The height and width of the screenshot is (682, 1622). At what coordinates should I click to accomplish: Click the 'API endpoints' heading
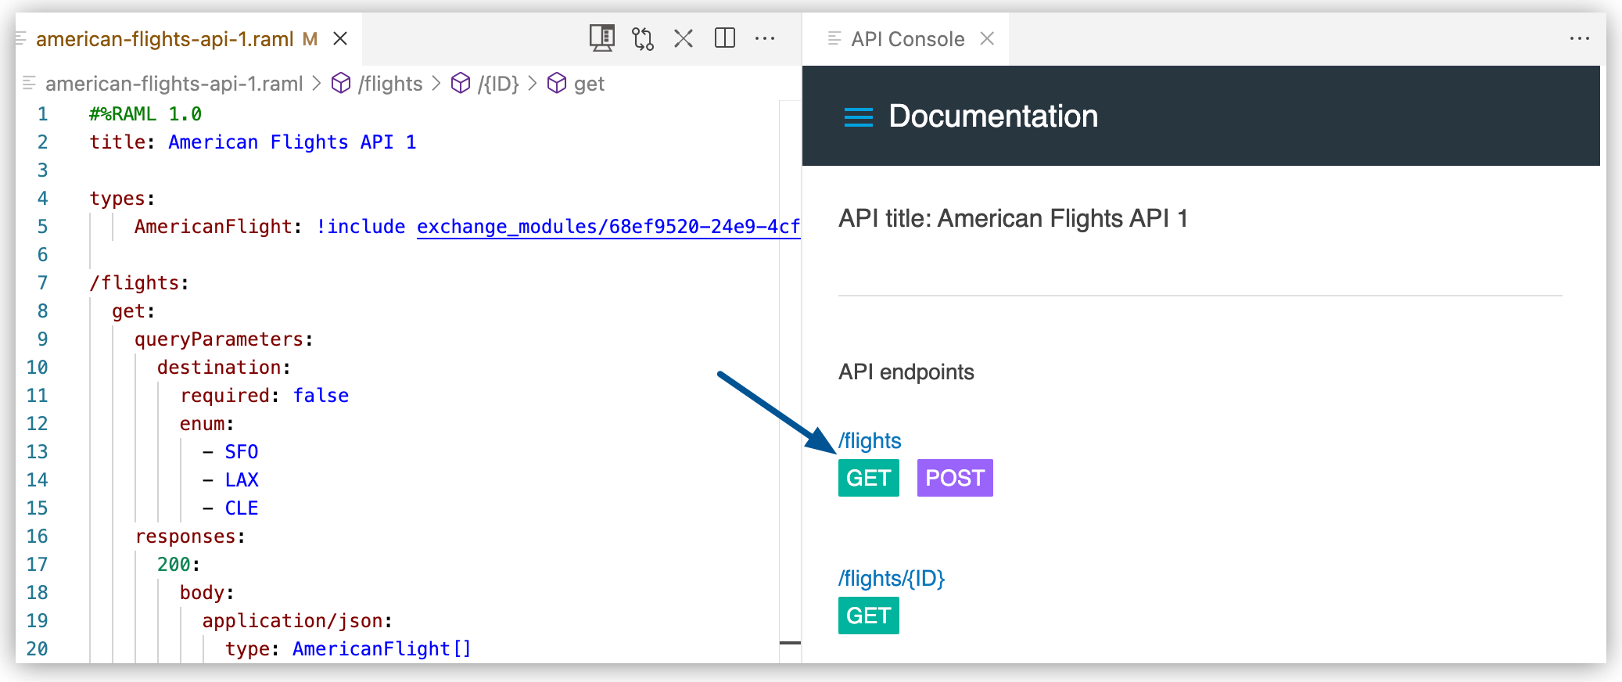[x=906, y=372]
